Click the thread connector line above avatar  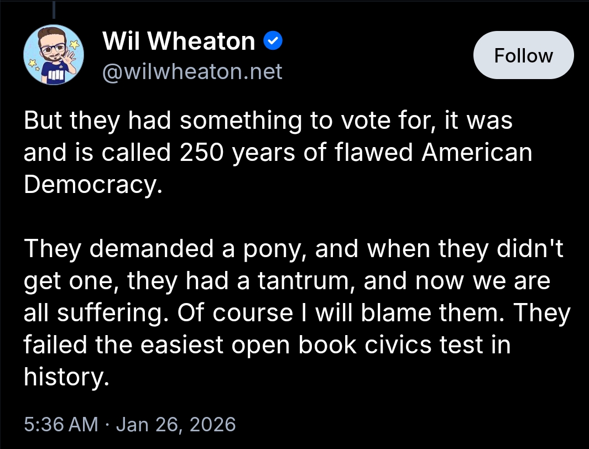coord(54,10)
